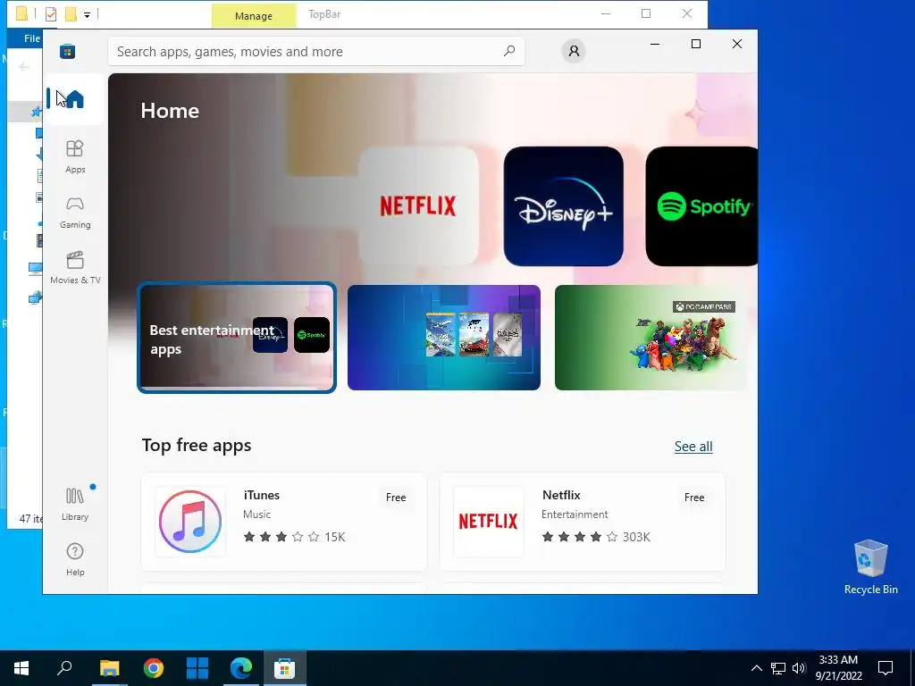The image size is (915, 686).
Task: Open the Apps section in sidebar
Action: point(75,156)
